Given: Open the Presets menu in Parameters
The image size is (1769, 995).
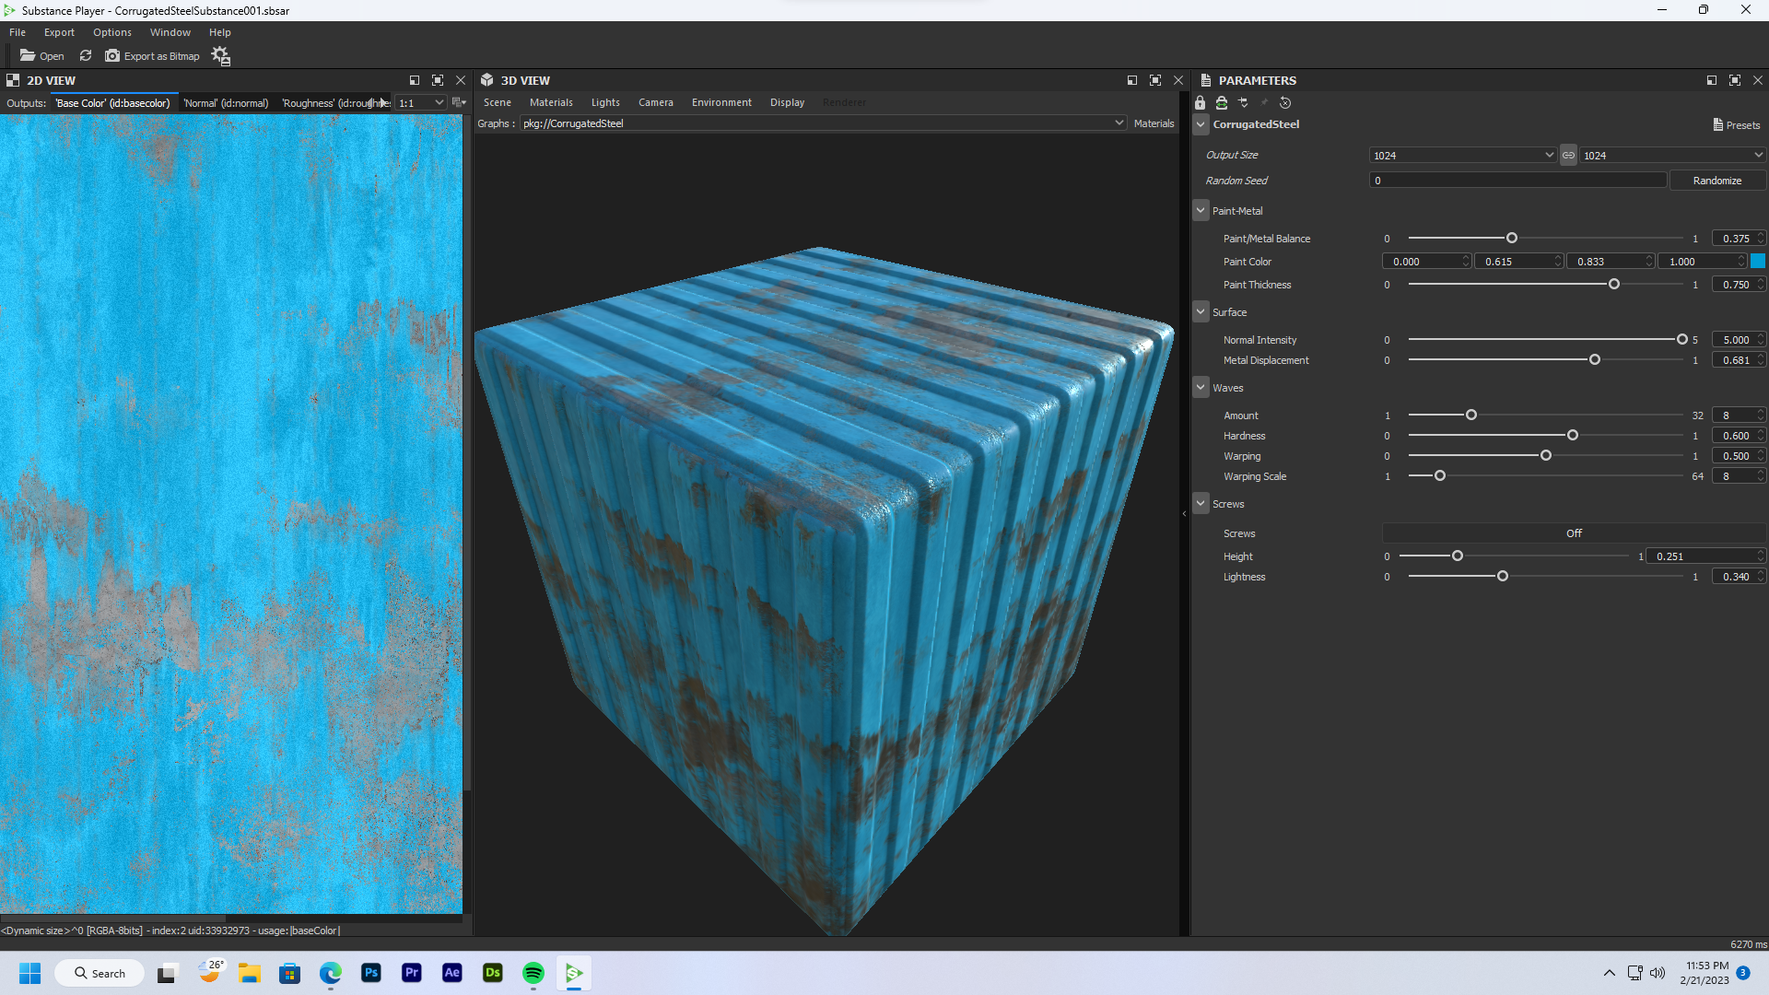Looking at the screenshot, I should (1737, 125).
